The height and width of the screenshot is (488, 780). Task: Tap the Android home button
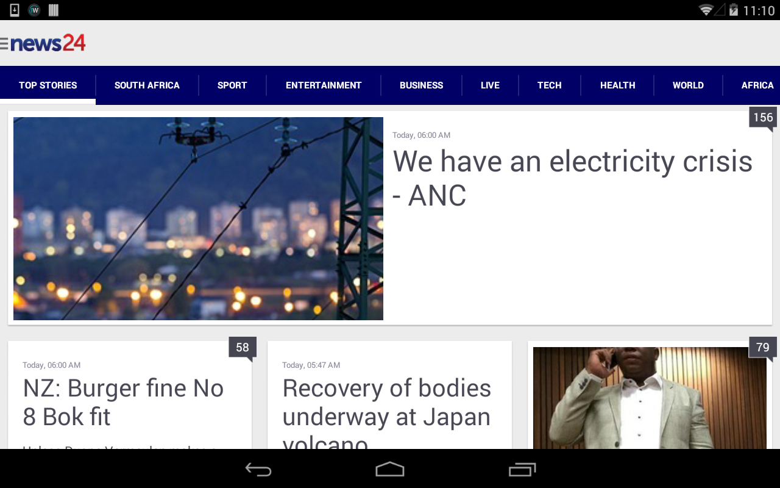[390, 469]
